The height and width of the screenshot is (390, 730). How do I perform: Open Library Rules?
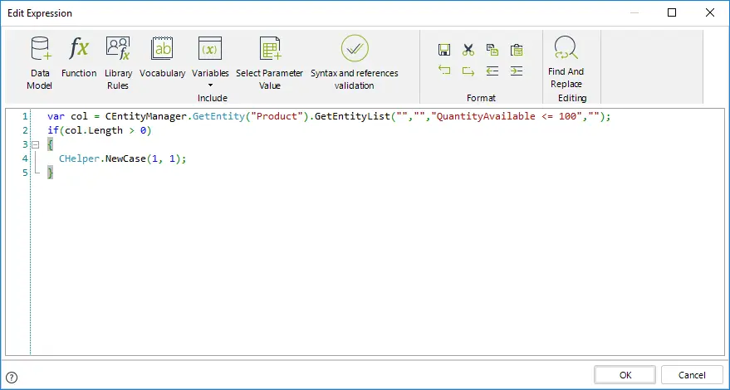pyautogui.click(x=118, y=63)
